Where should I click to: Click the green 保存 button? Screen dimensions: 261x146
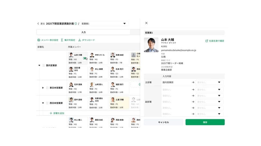[x=205, y=122]
